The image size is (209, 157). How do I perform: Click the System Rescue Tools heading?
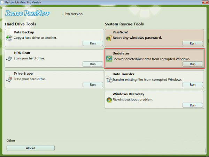coord(124,24)
